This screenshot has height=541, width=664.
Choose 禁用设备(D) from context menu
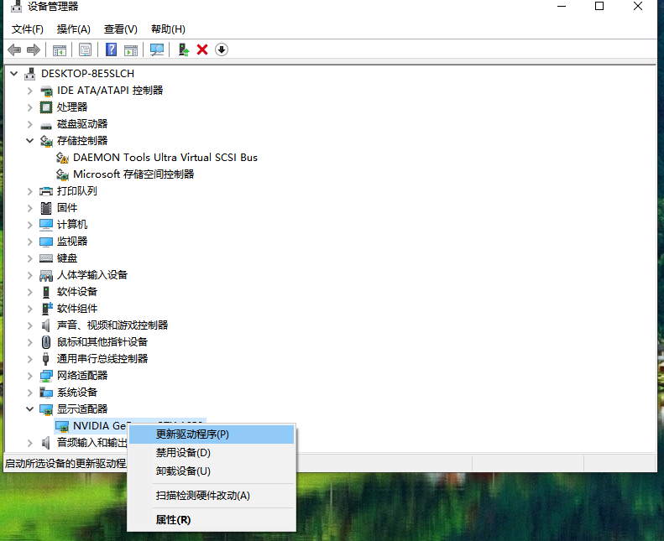(x=212, y=453)
